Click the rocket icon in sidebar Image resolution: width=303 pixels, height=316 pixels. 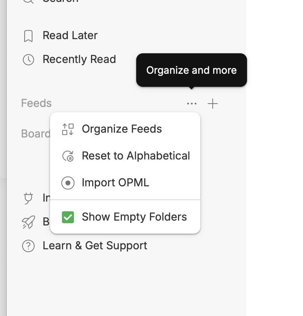tap(28, 222)
